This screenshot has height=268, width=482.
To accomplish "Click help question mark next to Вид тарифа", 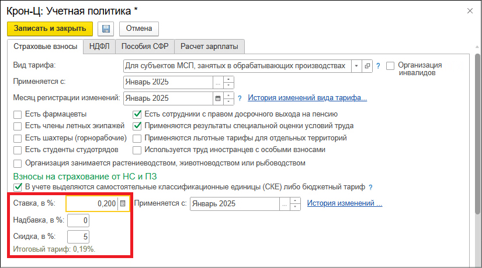I will pyautogui.click(x=378, y=66).
